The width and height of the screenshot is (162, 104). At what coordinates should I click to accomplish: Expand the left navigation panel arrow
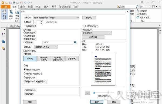(x=4, y=29)
